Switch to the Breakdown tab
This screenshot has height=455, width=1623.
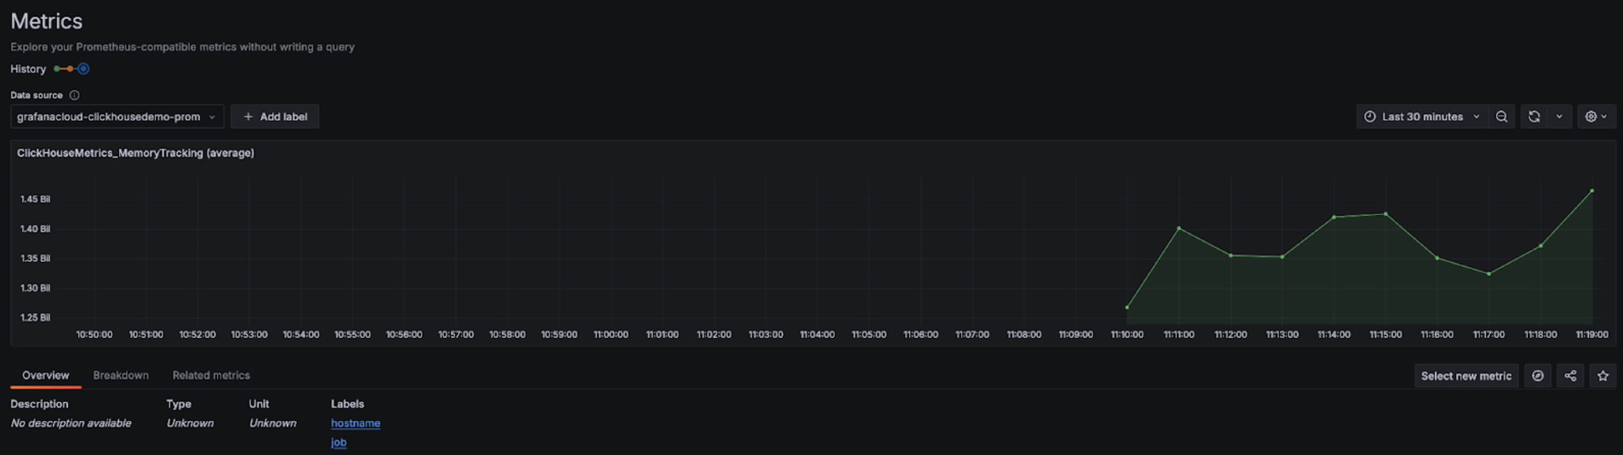pyautogui.click(x=120, y=375)
